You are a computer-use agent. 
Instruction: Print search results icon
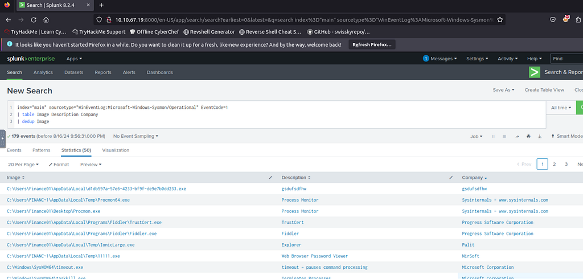click(x=528, y=137)
